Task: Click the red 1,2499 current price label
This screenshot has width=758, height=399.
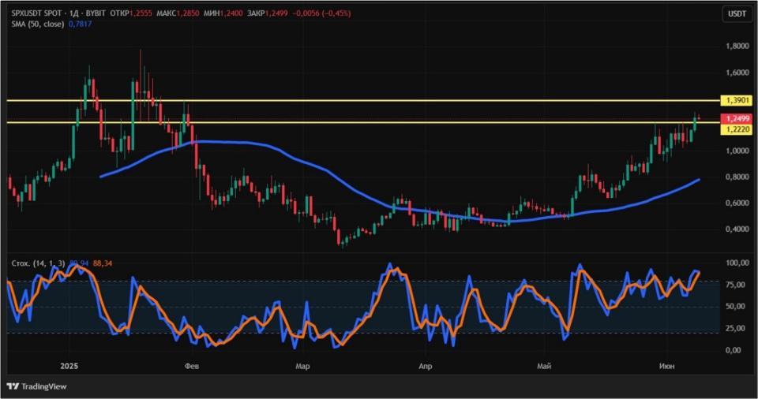Action: click(x=737, y=118)
